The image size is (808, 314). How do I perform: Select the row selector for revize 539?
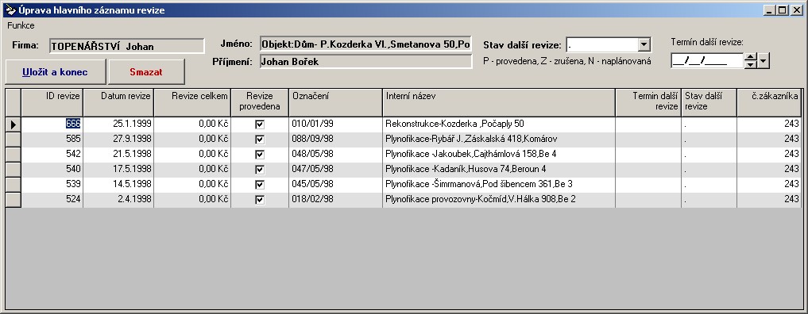tap(14, 184)
